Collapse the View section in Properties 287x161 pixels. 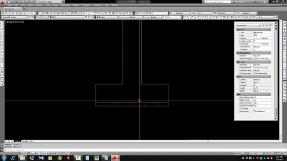[x=269, y=77]
